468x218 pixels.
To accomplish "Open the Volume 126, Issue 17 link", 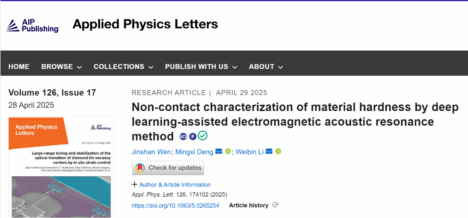I will pos(52,93).
